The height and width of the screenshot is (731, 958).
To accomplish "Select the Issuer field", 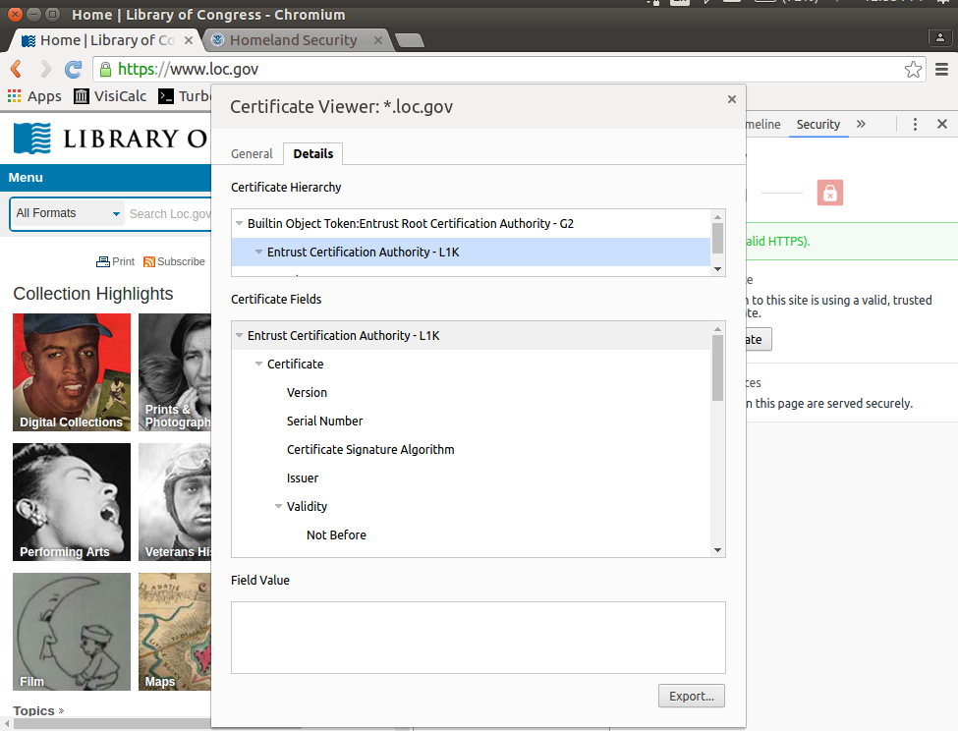I will point(303,478).
